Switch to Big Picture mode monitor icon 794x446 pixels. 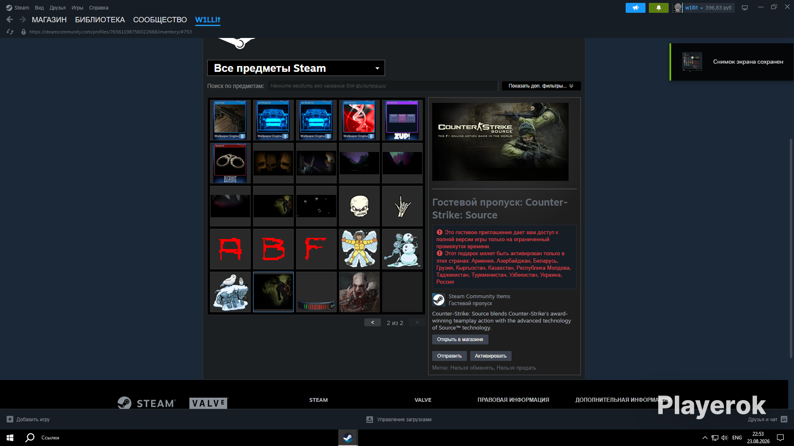click(744, 8)
